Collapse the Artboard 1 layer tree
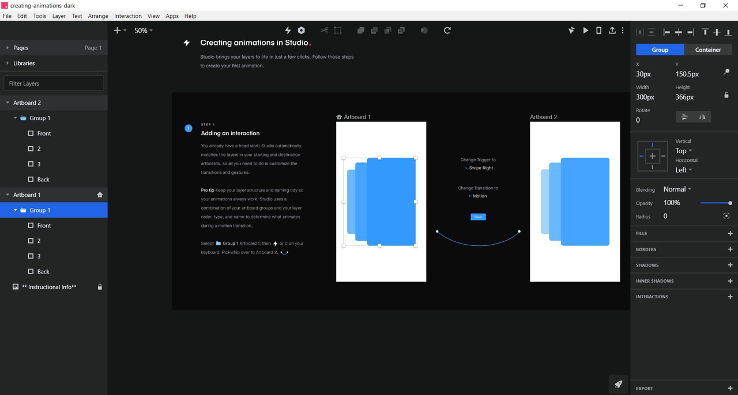 pyautogui.click(x=7, y=195)
